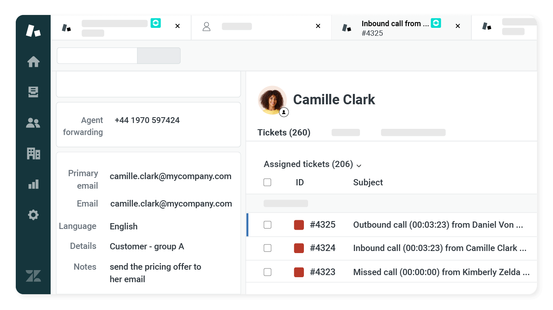This screenshot has height=310, width=553.
Task: Check the checkbox for ticket #4323
Action: (267, 272)
